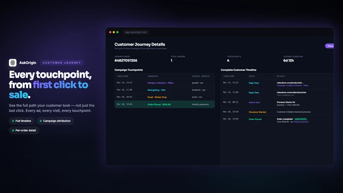Click the Source · Medium column header

tap(201, 76)
